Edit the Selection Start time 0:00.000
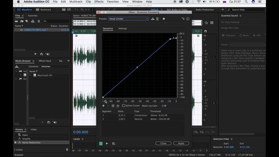Viewport: 279px width, 157px height. click(x=229, y=147)
